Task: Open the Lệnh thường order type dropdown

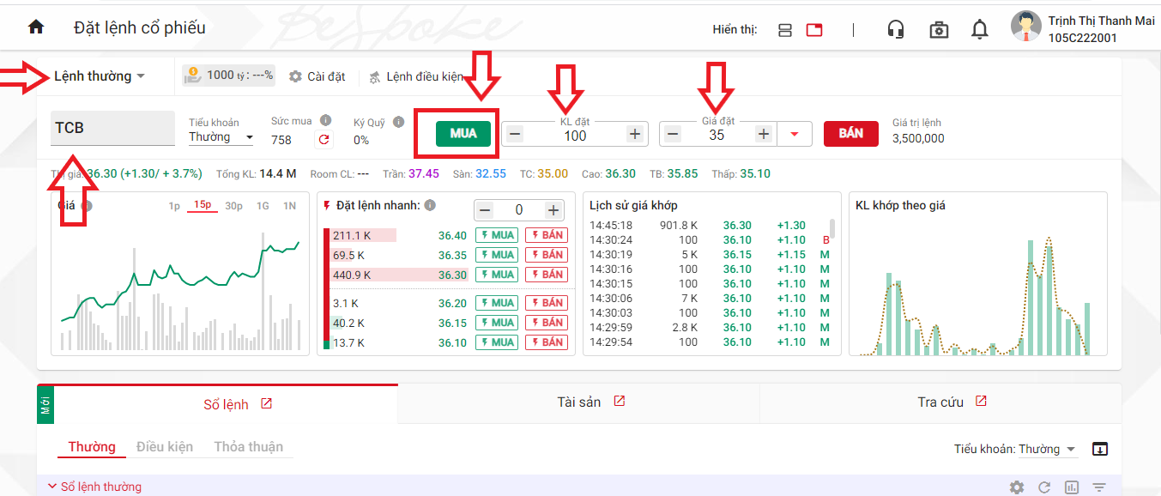Action: (x=99, y=76)
